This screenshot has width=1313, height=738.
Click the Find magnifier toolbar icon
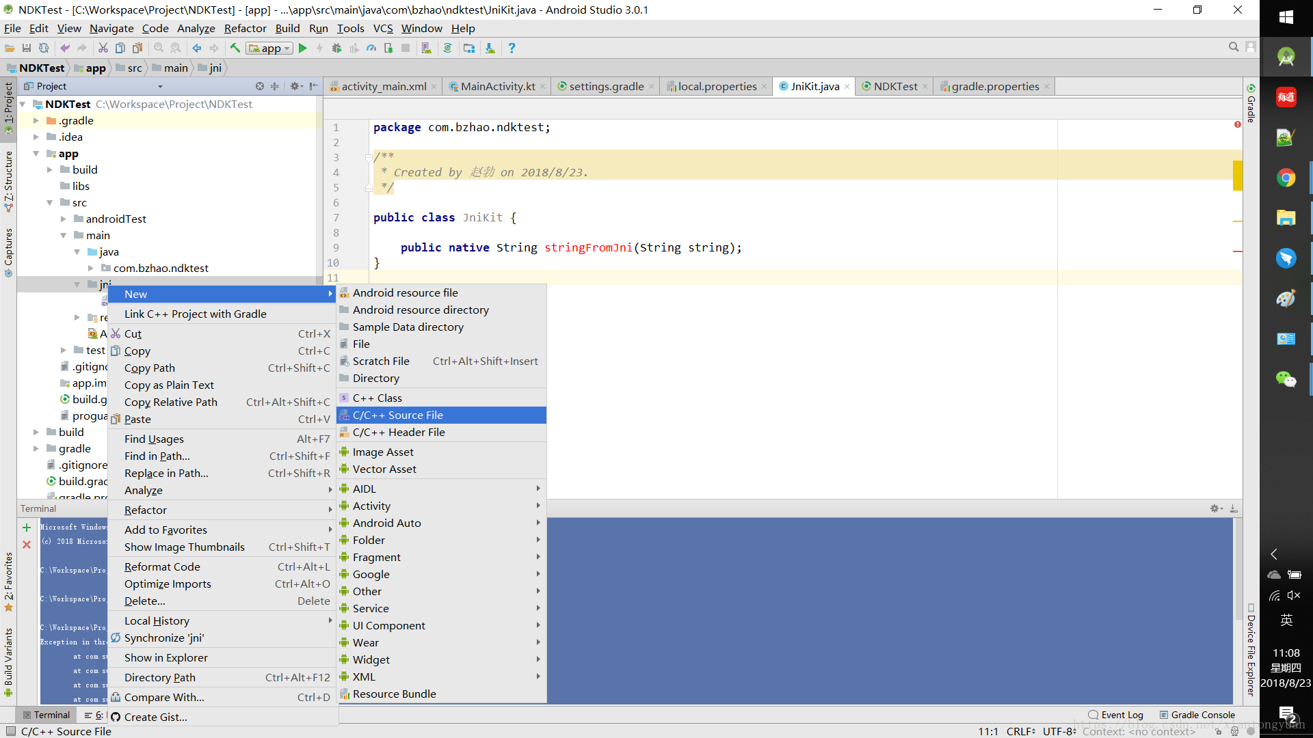click(159, 49)
